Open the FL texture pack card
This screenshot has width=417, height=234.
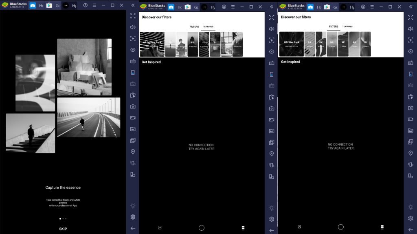tap(237, 44)
